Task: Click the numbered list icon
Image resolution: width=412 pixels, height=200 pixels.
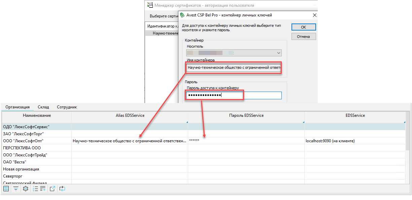Action: (x=36, y=189)
